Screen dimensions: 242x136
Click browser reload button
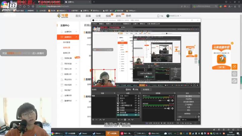click(20, 6)
